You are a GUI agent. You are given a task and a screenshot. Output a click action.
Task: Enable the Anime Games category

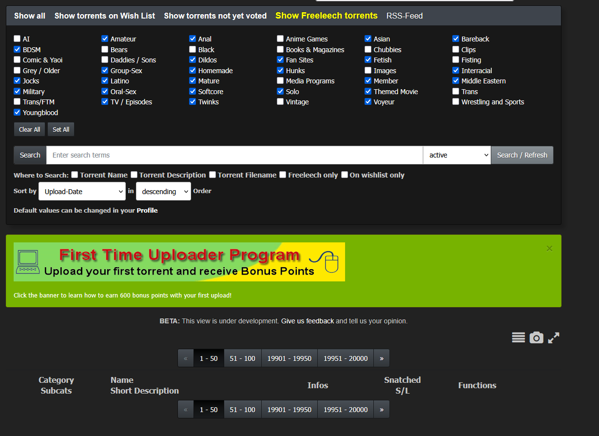280,39
